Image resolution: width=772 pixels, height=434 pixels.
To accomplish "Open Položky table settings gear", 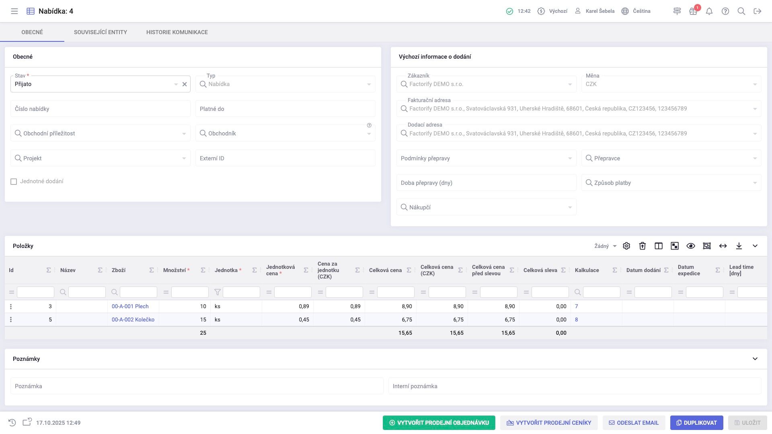I will tap(626, 246).
